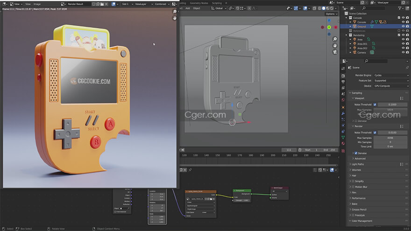Switch to the Scripting workspace tab

click(217, 3)
